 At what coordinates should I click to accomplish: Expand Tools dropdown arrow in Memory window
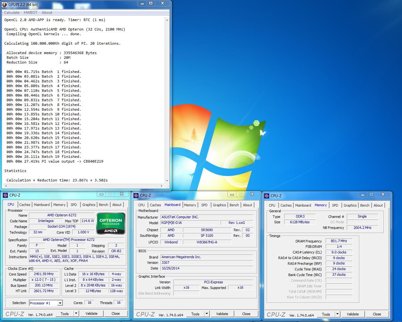click(x=337, y=314)
